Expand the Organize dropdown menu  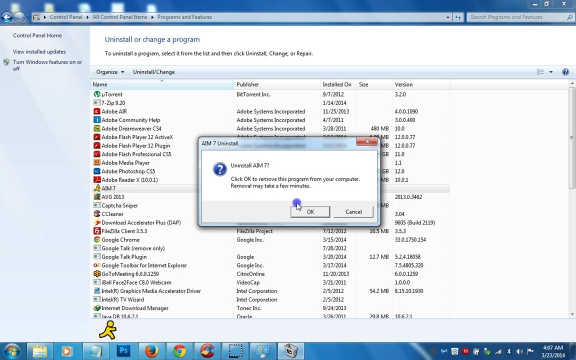coord(110,72)
